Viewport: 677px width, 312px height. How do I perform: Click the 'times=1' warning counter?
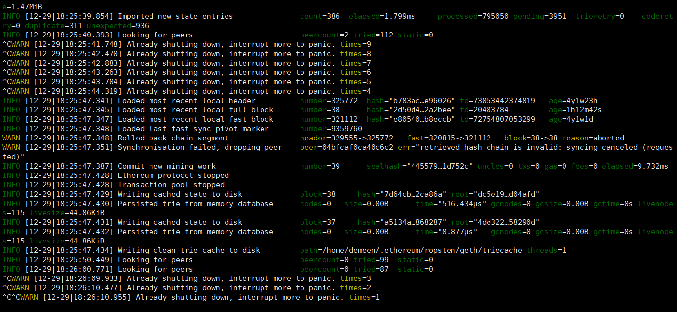point(364,297)
